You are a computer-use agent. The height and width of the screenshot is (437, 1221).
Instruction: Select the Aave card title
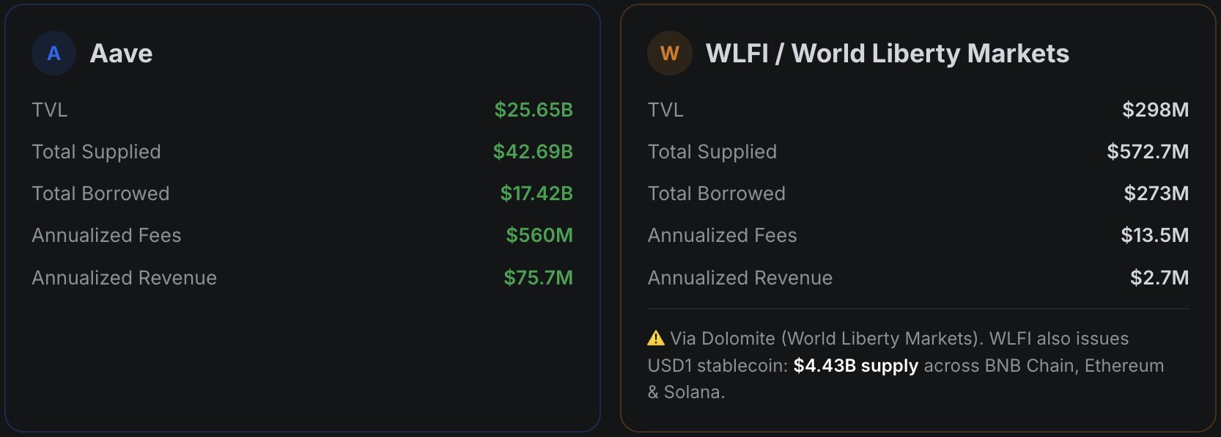pos(121,54)
